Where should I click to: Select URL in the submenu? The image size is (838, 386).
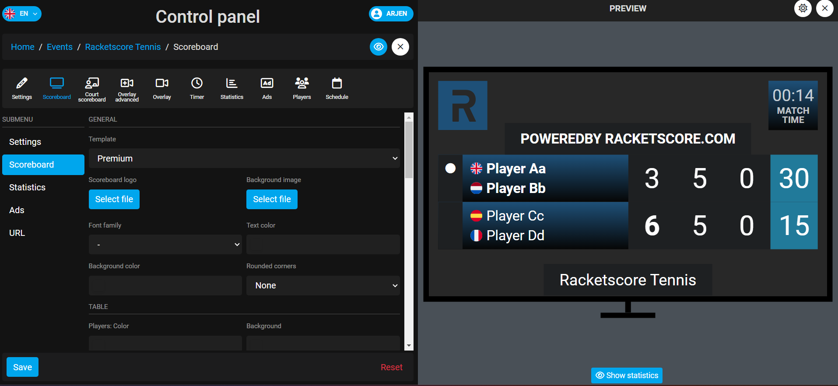(x=43, y=233)
